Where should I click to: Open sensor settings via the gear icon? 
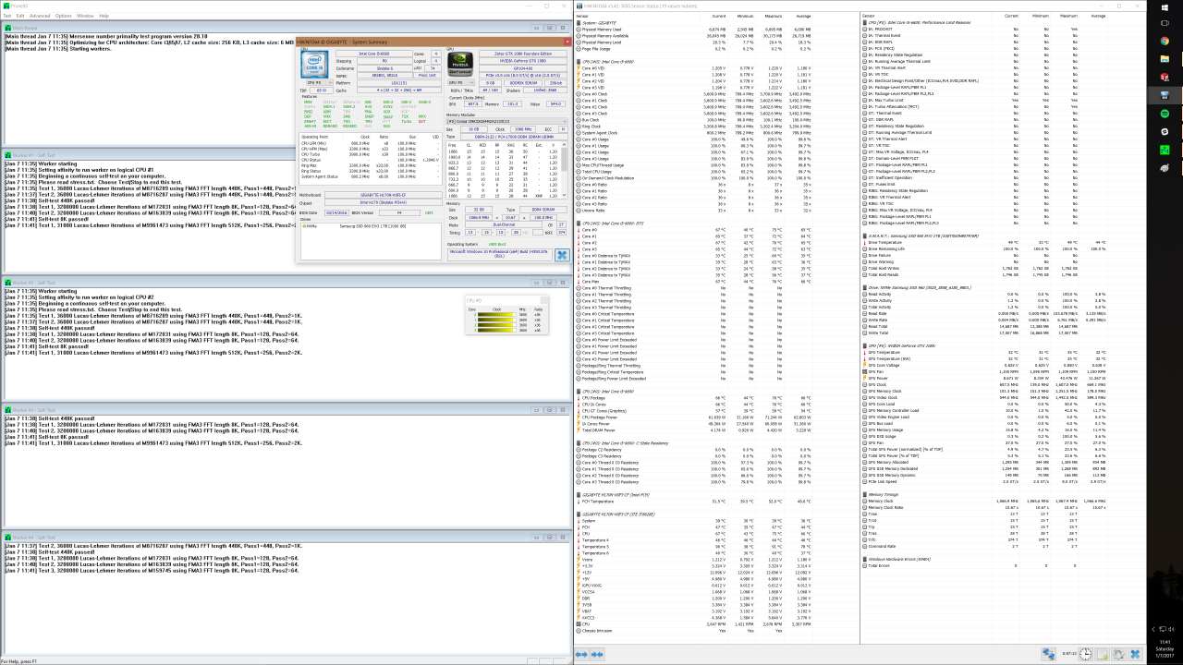tap(1119, 654)
